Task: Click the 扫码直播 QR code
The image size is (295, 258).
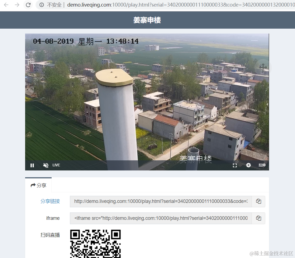Action: [x=95, y=244]
